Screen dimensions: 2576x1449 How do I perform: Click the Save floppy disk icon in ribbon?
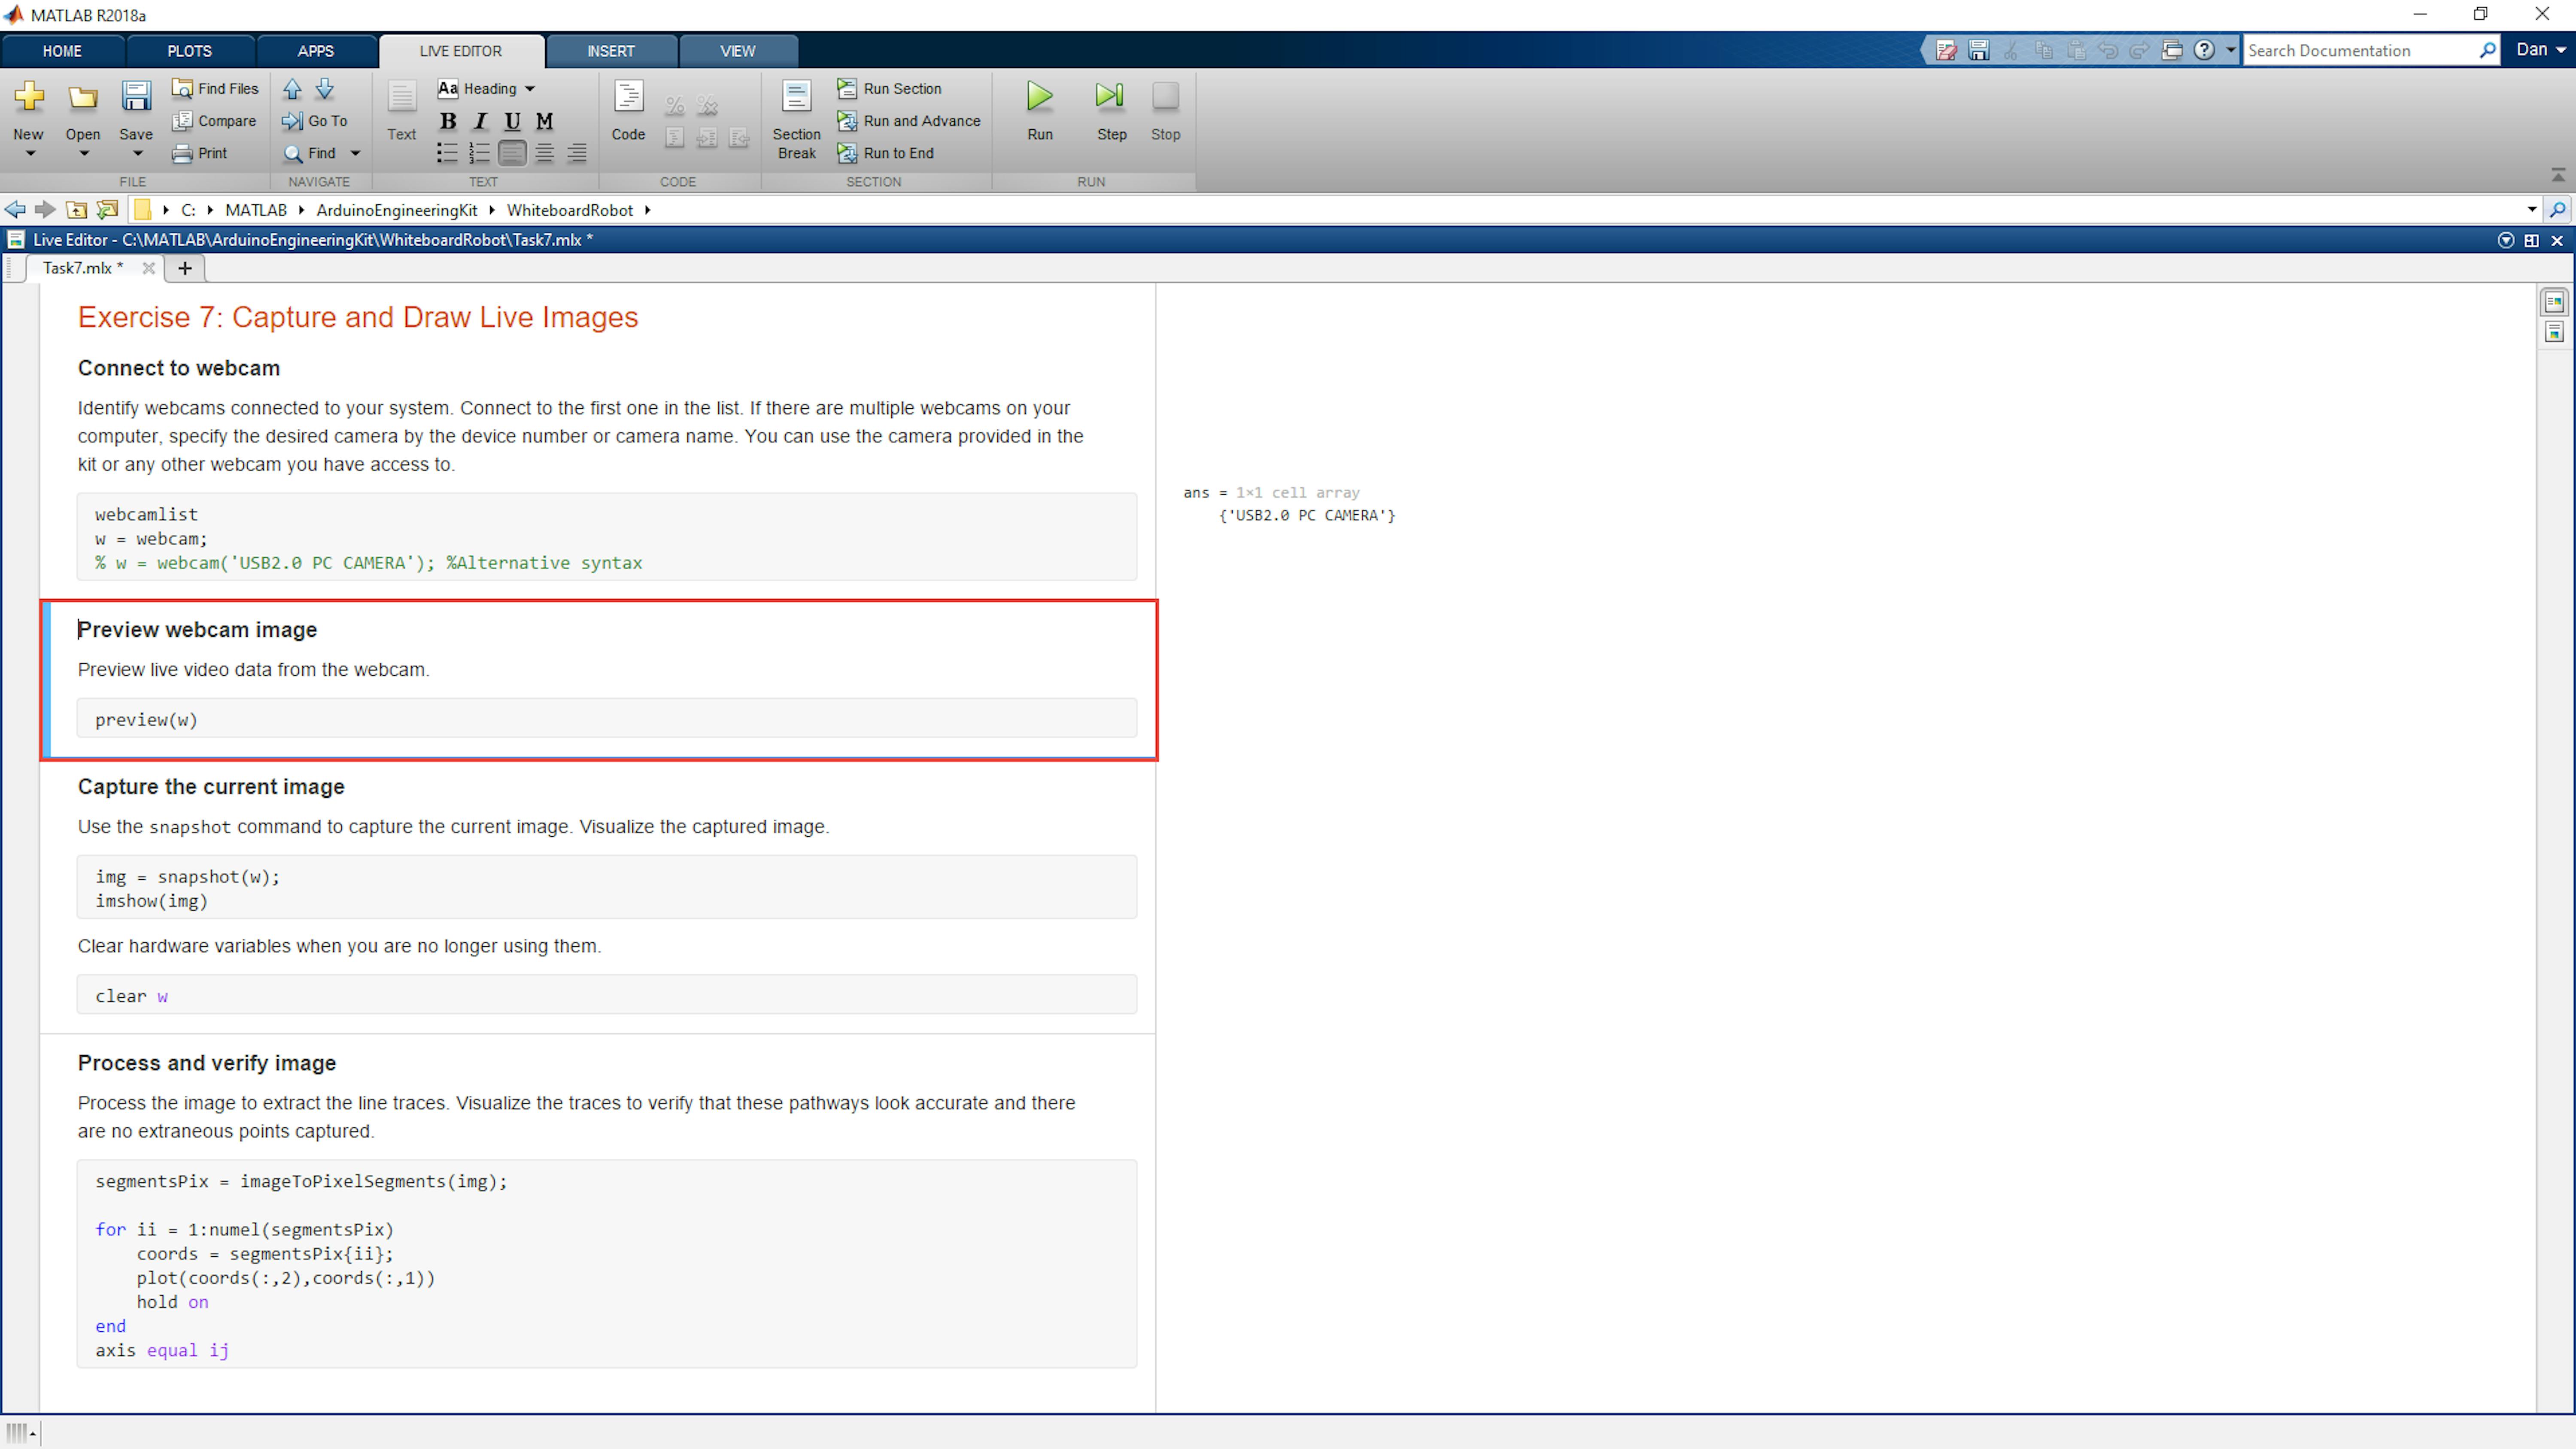click(x=136, y=97)
